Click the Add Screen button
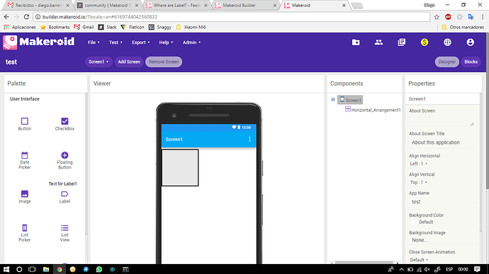 [x=129, y=62]
